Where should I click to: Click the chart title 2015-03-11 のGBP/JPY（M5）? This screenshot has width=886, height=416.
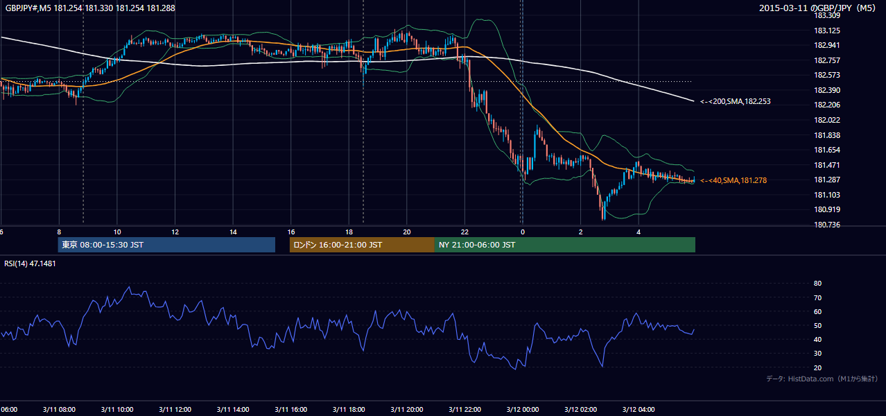[x=819, y=8]
